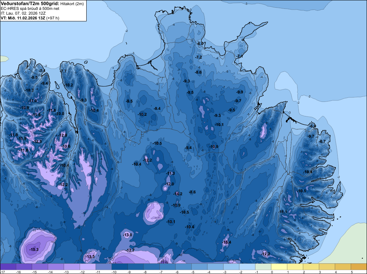
Task: Pick the lilac legend swatch above -12
Action: (x=88, y=267)
